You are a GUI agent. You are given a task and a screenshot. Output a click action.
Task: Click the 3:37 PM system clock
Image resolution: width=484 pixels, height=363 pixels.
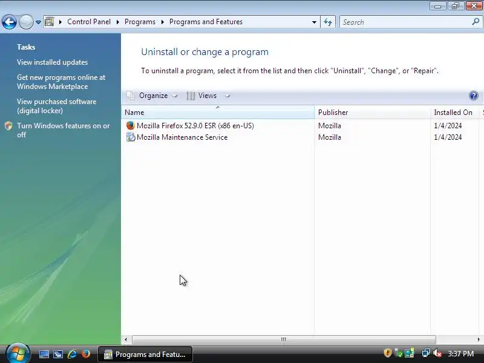pos(461,354)
